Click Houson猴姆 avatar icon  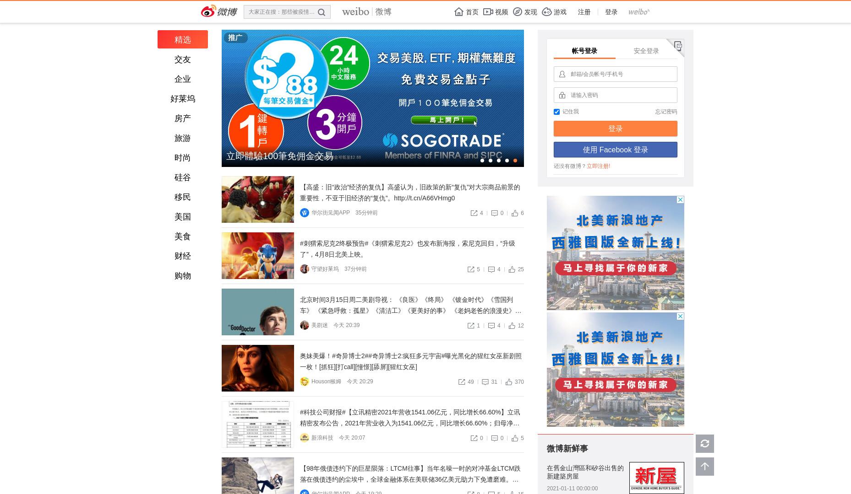click(305, 381)
